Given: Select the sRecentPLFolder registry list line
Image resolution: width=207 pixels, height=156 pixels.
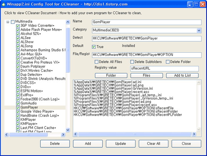Looking at the screenshot, I should (128, 115).
